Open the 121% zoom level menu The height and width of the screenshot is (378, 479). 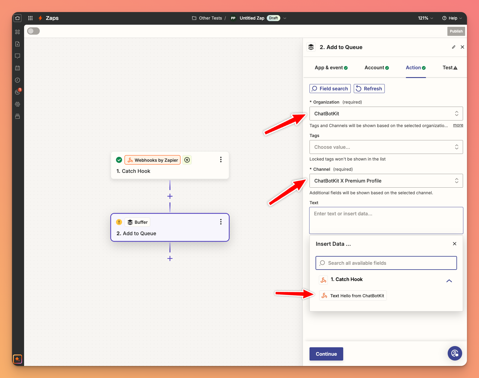pos(425,18)
